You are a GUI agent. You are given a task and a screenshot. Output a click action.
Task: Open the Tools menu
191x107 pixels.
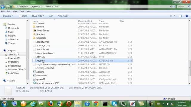pos(22,12)
